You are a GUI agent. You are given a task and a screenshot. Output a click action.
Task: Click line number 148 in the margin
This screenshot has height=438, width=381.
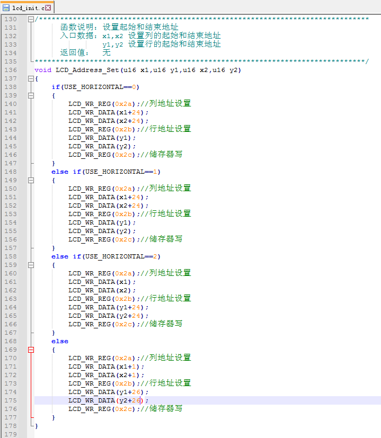tap(11, 172)
